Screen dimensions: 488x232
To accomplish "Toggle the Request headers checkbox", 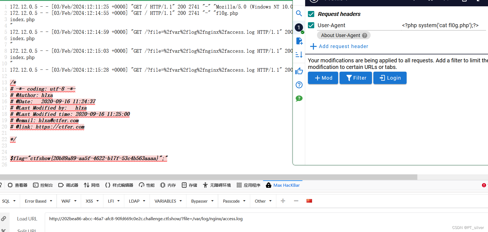I will point(311,14).
